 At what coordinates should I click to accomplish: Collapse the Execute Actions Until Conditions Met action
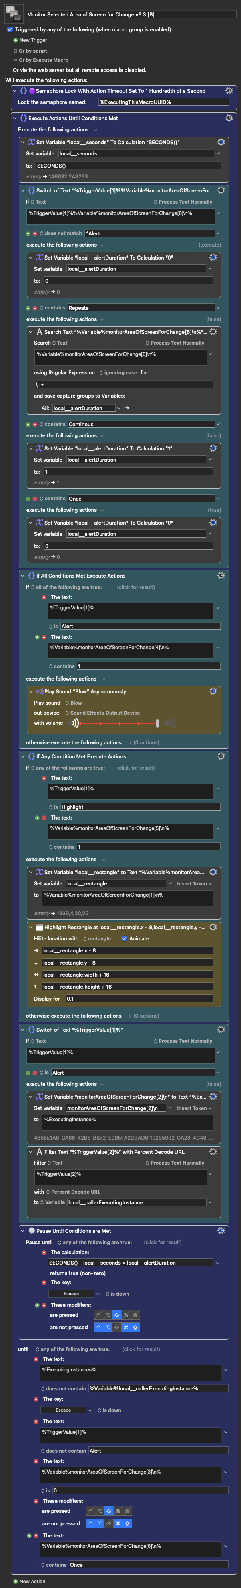coord(15,118)
